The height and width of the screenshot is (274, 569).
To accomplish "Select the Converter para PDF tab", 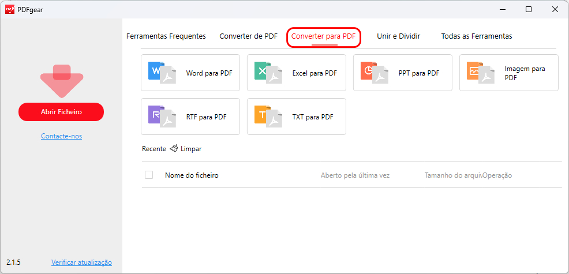I will [x=324, y=36].
